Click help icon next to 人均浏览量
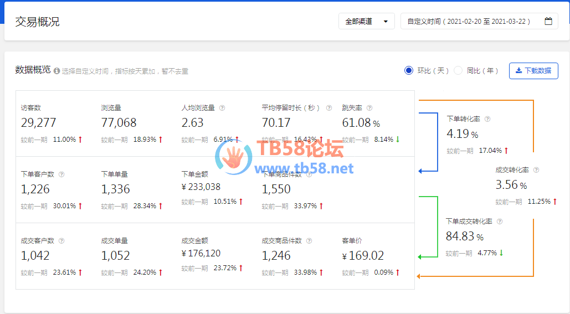Image resolution: width=570 pixels, height=314 pixels. tap(222, 108)
